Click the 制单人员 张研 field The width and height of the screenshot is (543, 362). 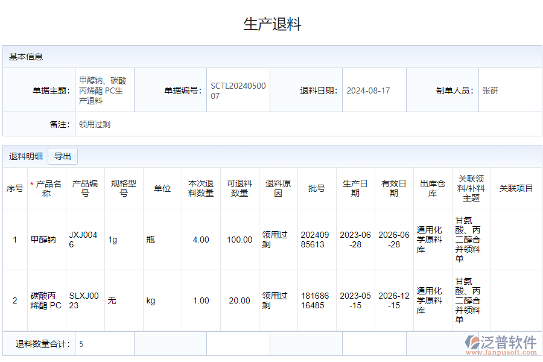pos(490,91)
